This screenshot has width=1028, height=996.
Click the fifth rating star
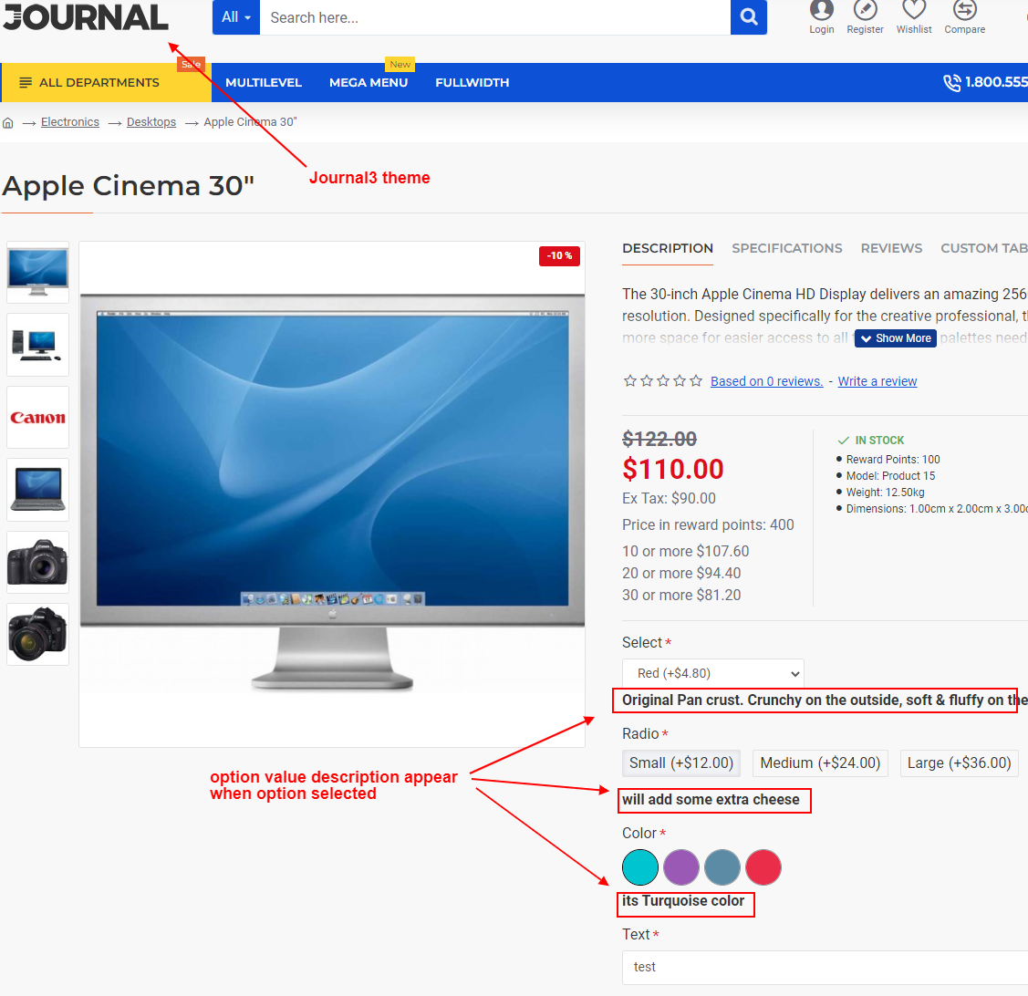[696, 381]
